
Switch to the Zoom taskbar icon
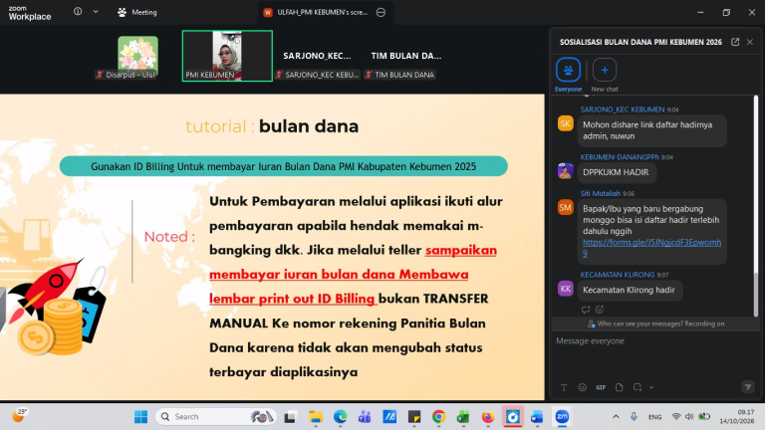[x=562, y=417]
